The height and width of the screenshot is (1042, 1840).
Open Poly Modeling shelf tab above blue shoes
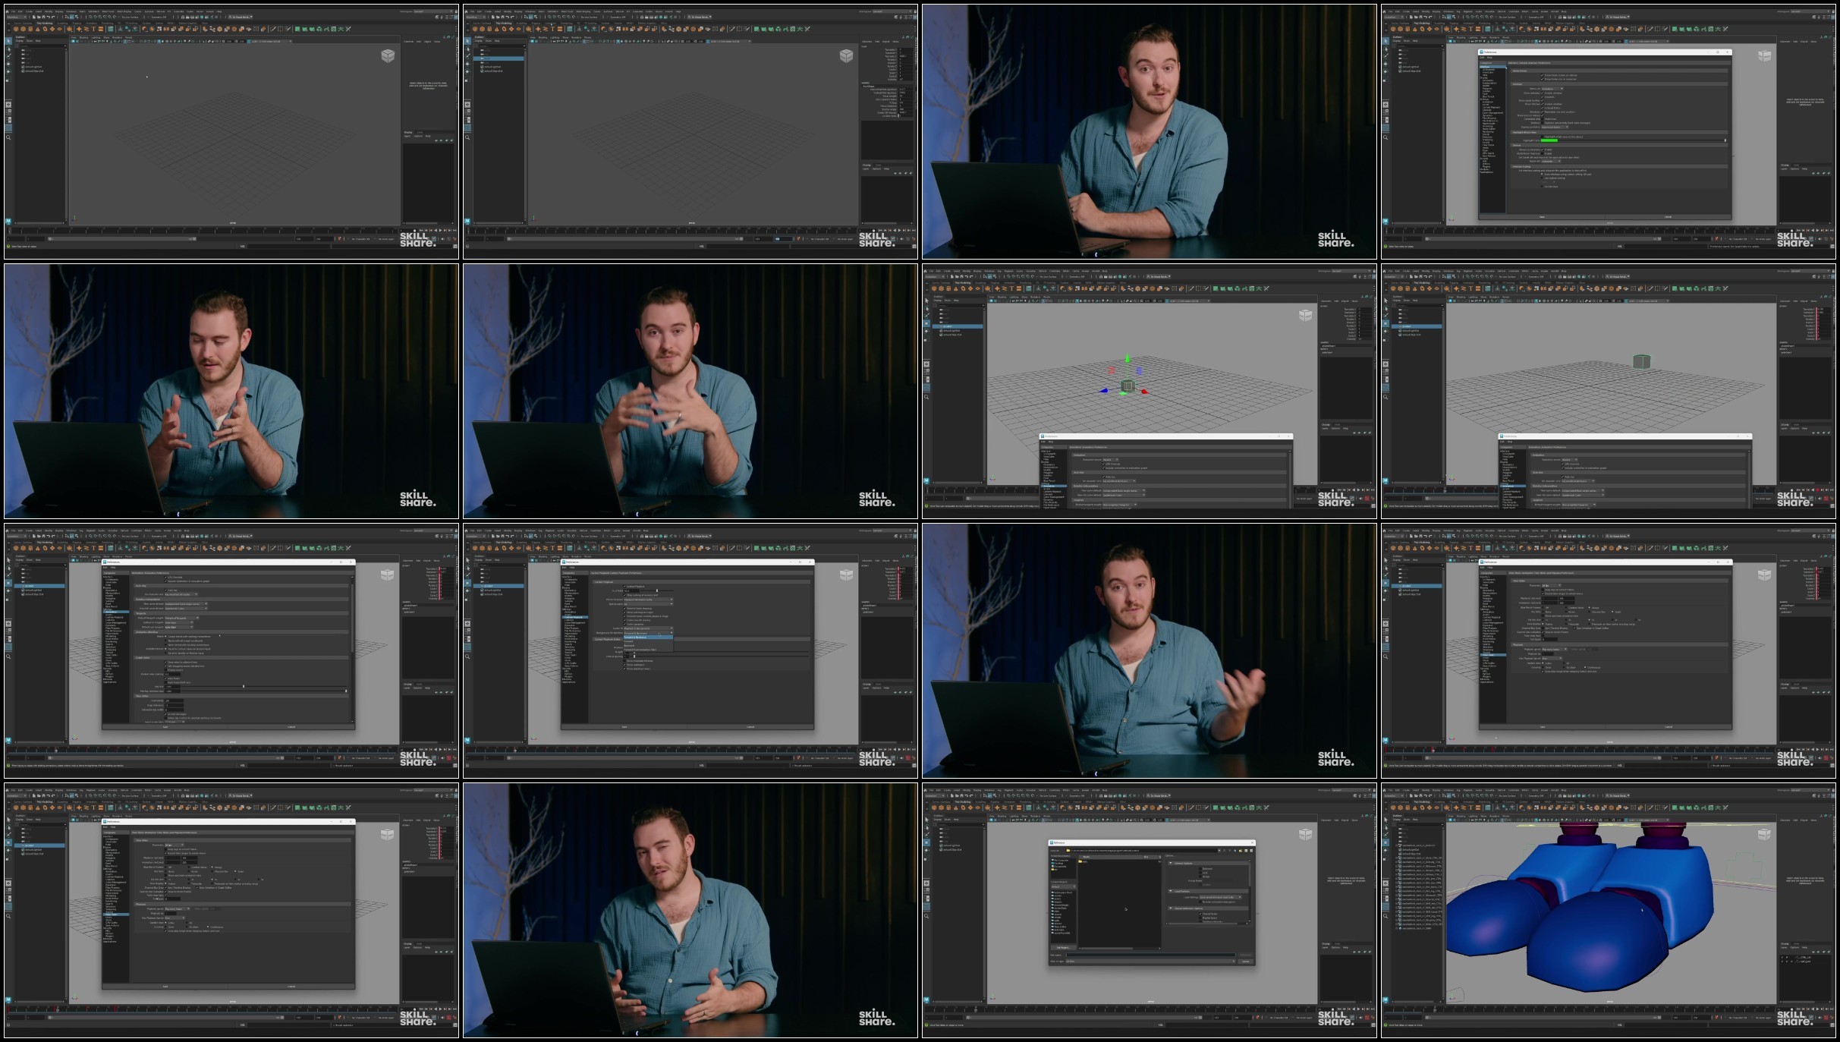coord(1422,801)
